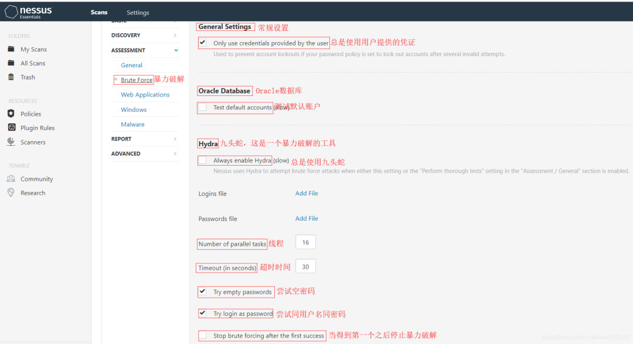This screenshot has height=344, width=633.
Task: Click the Oracle Database heading
Action: click(x=224, y=91)
